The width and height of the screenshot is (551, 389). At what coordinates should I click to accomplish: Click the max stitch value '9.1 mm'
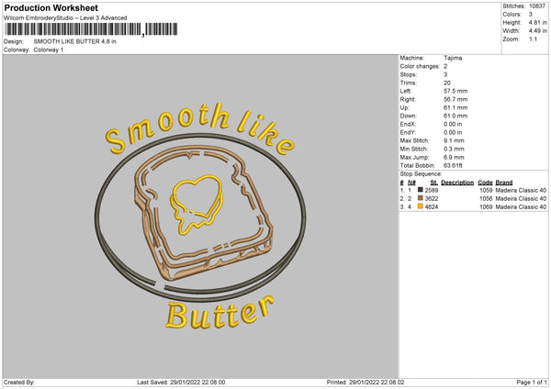point(454,140)
